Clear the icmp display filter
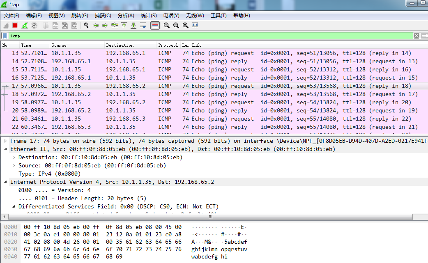This screenshot has height=263, width=428. pyautogui.click(x=416, y=36)
